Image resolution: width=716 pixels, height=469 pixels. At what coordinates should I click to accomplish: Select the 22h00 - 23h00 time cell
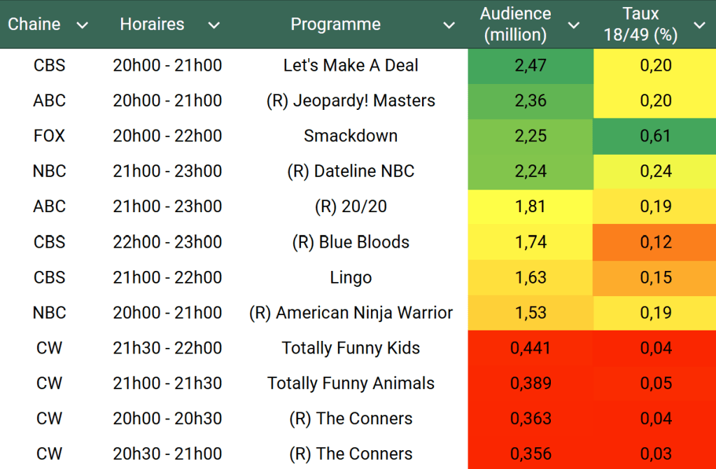click(x=167, y=242)
